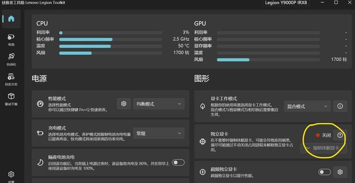Maximize the Legion Toolkit window
The image size is (355, 183).
pyautogui.click(x=336, y=2)
